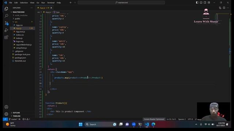This screenshot has height=131, width=234.
Task: Collapse the REACTSECOND project root
Action: point(22,12)
